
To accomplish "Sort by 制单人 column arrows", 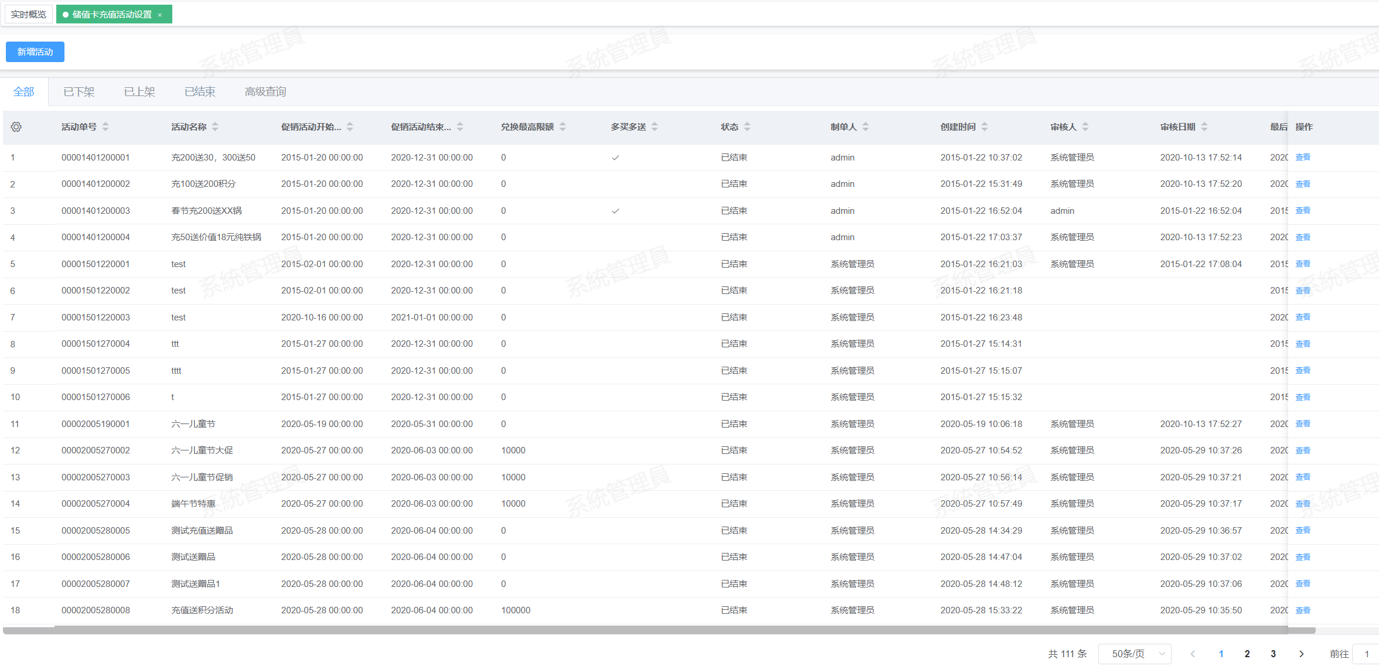I will pos(866,127).
